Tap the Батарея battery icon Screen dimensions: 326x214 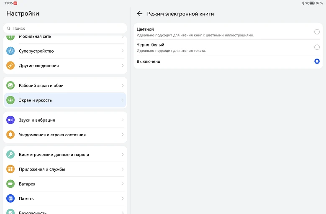[x=10, y=184]
